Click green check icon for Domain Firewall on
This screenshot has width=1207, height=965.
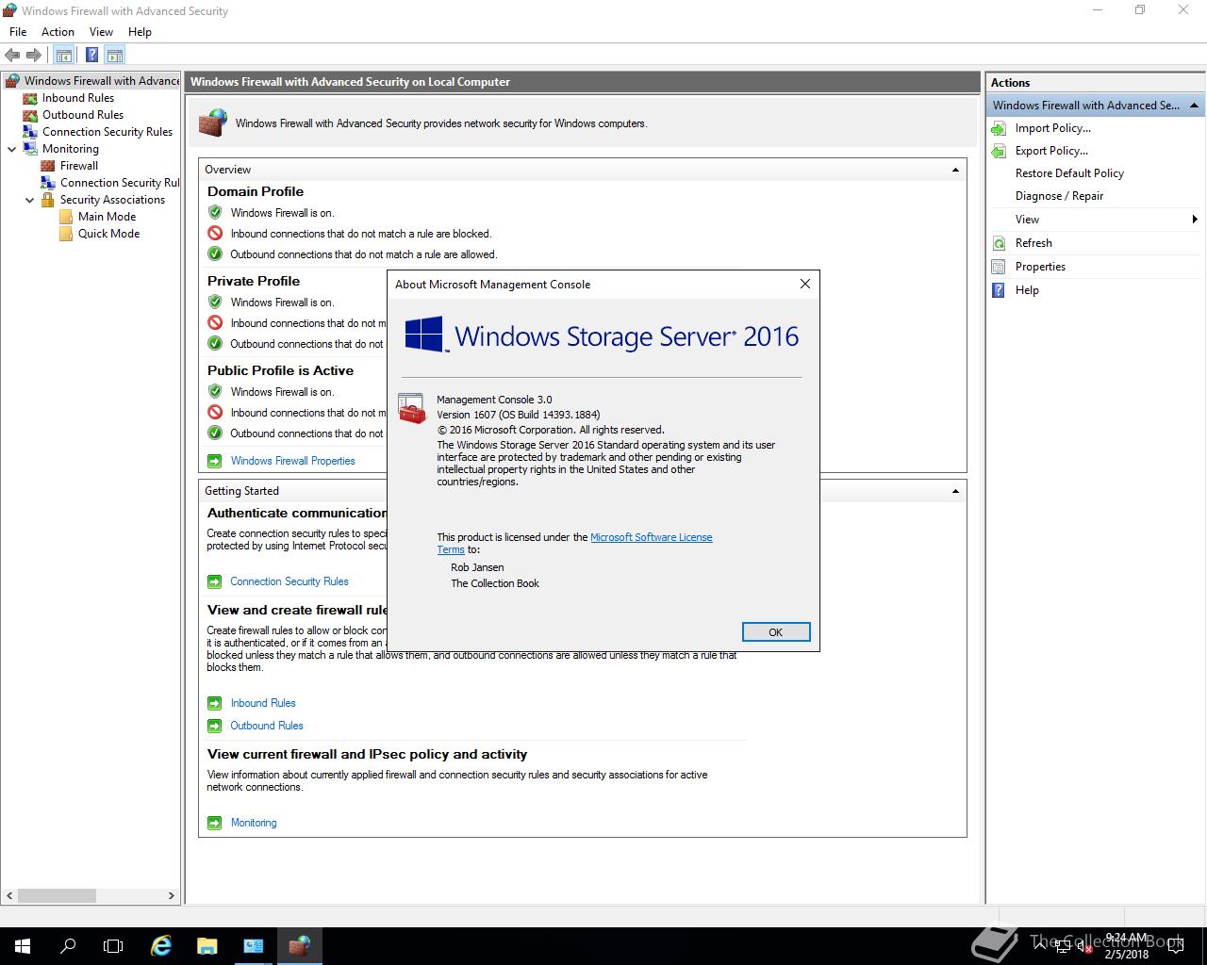(215, 213)
